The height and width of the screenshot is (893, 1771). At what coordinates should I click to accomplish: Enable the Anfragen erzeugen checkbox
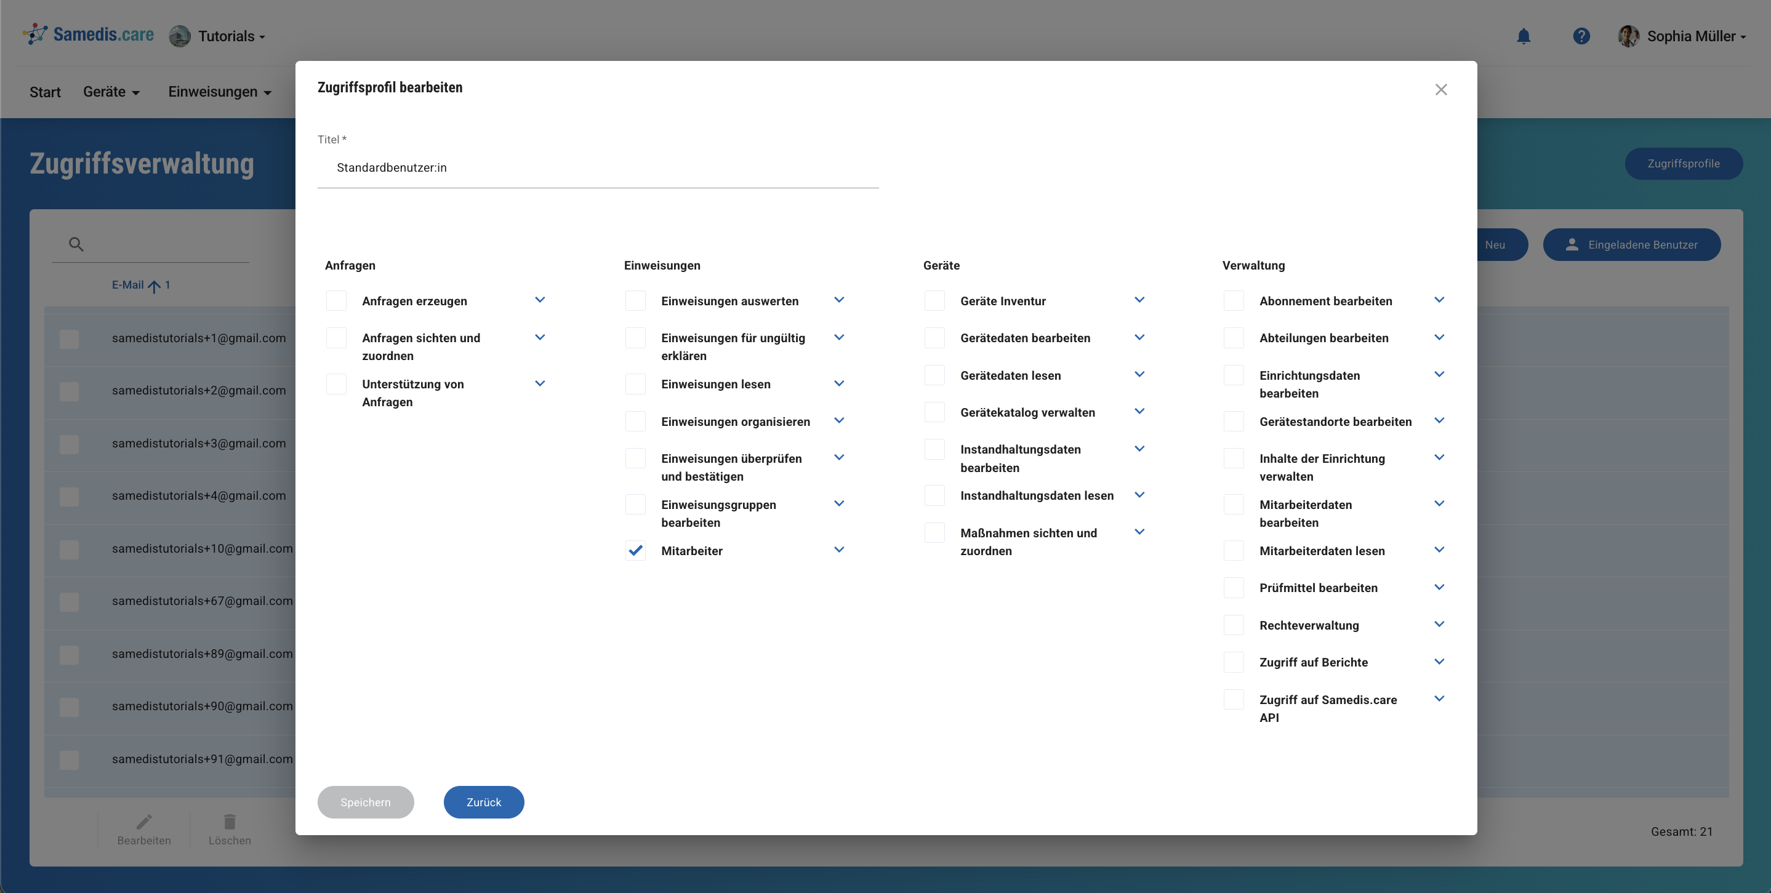click(336, 301)
